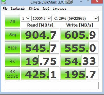The width and height of the screenshot is (104, 95).
Task: Start the Seq benchmark test
Action: (x=12, y=34)
